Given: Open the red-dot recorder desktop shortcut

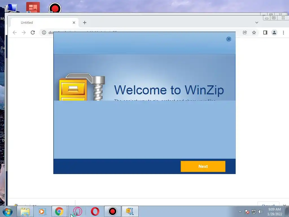Looking at the screenshot, I should [x=55, y=7].
